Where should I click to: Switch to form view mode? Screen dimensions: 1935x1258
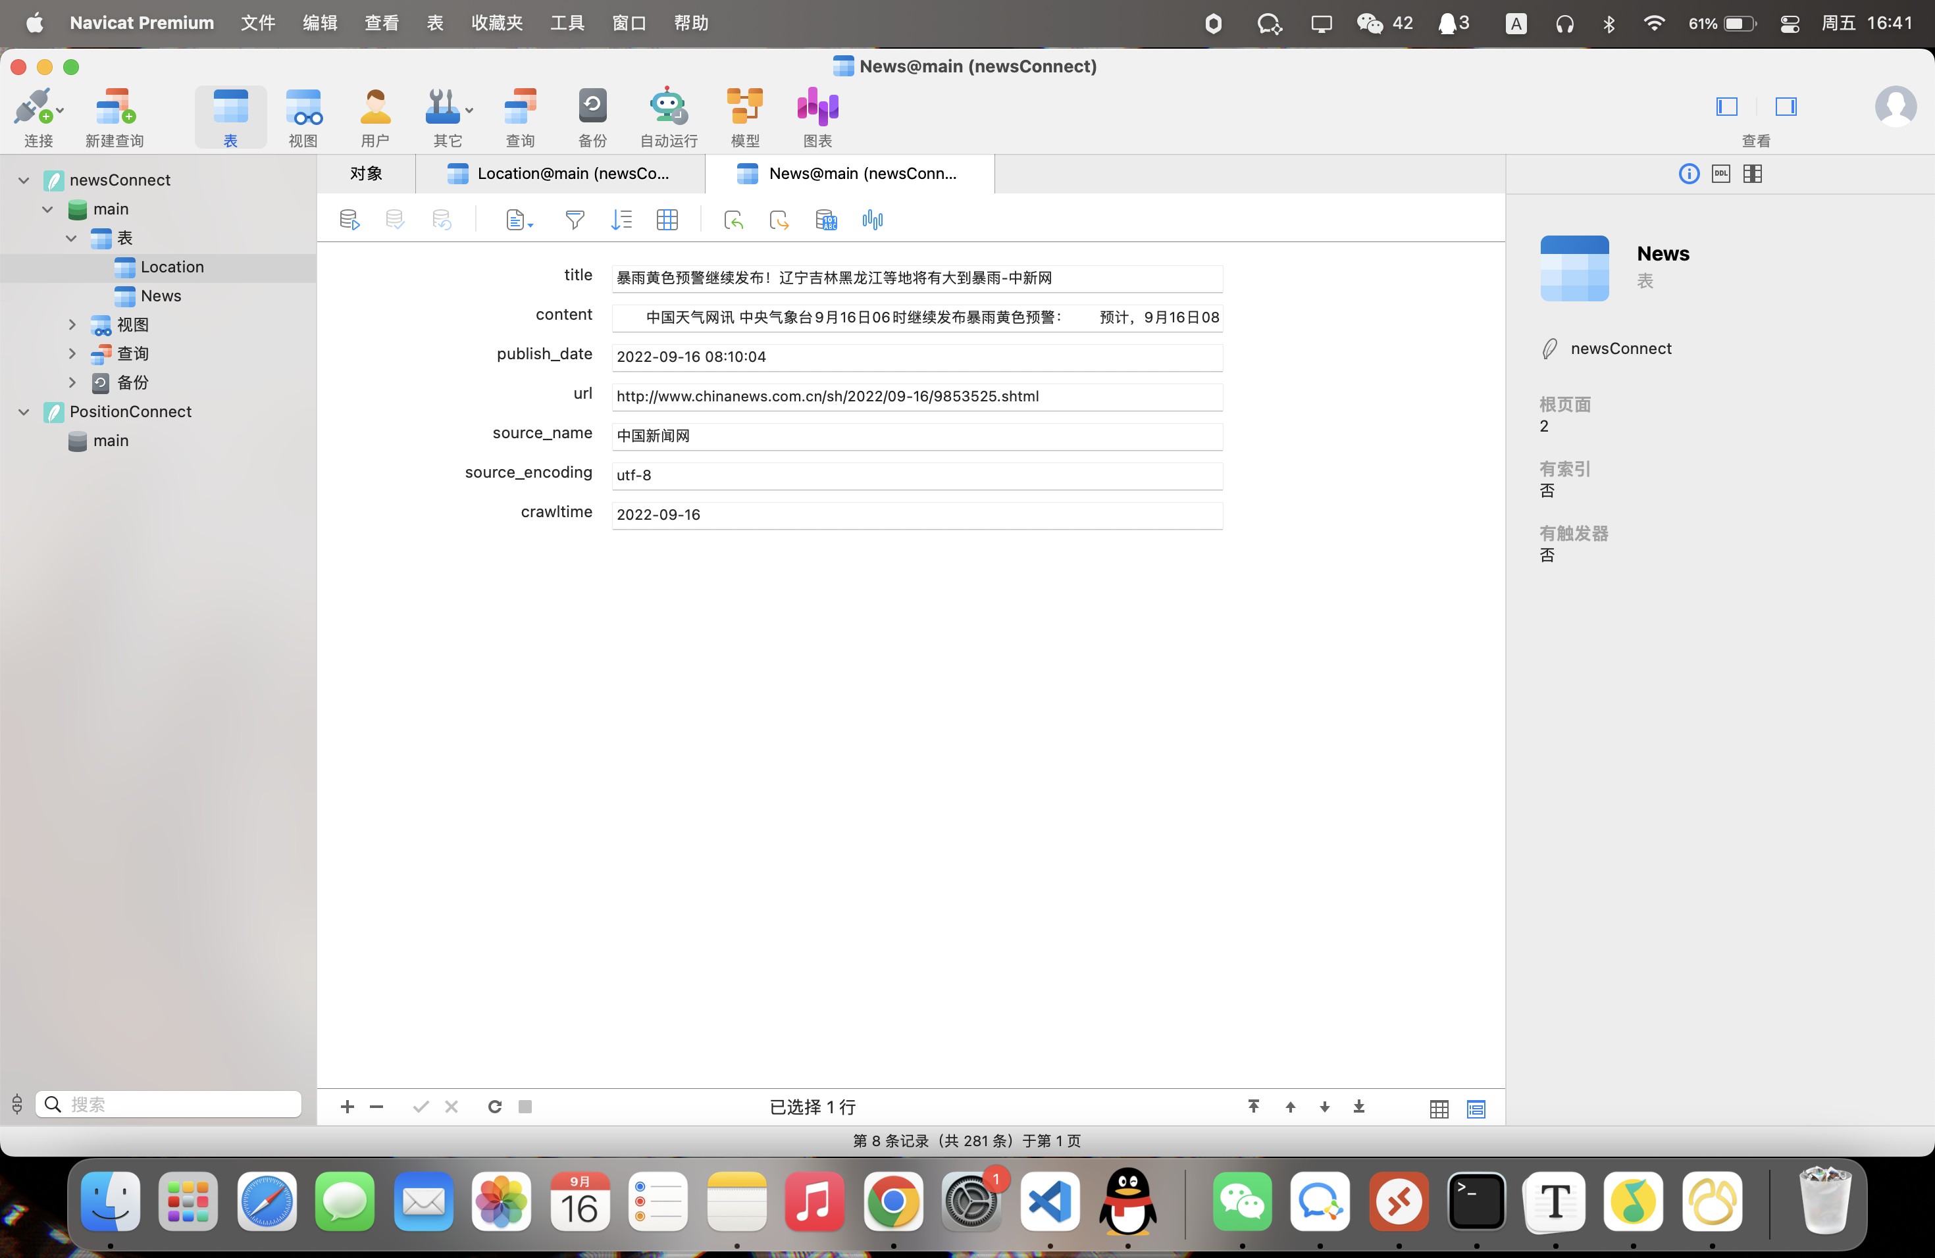coord(1476,1109)
